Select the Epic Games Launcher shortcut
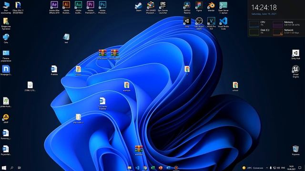Image resolution: width=305 pixels, height=171 pixels. (163, 8)
